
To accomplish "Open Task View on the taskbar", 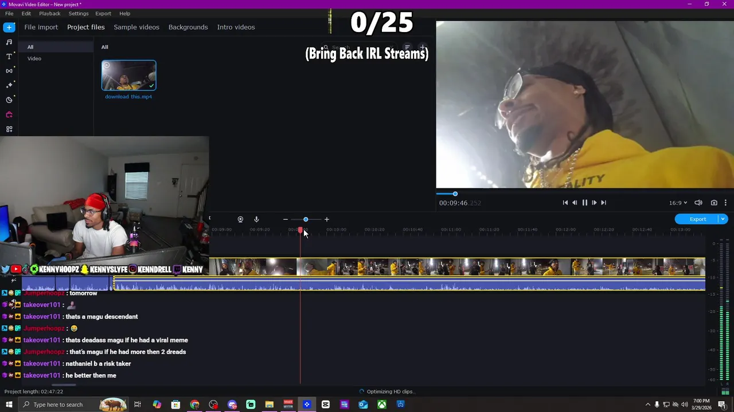I will [138, 405].
